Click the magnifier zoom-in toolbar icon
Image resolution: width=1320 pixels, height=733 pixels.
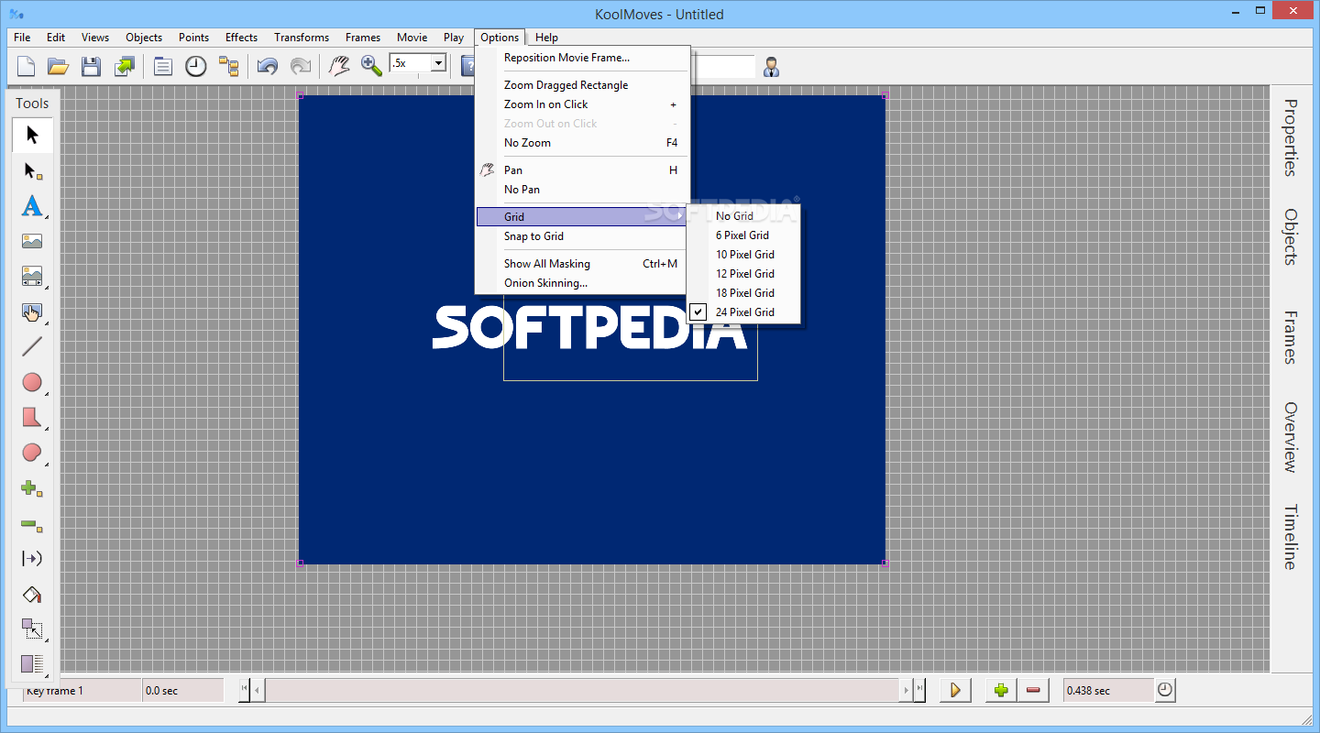371,66
